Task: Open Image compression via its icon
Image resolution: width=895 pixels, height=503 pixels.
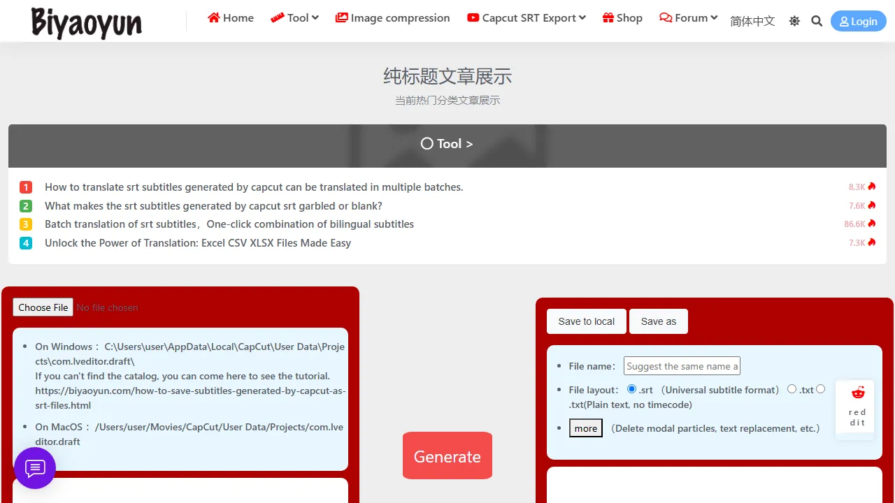Action: click(341, 17)
